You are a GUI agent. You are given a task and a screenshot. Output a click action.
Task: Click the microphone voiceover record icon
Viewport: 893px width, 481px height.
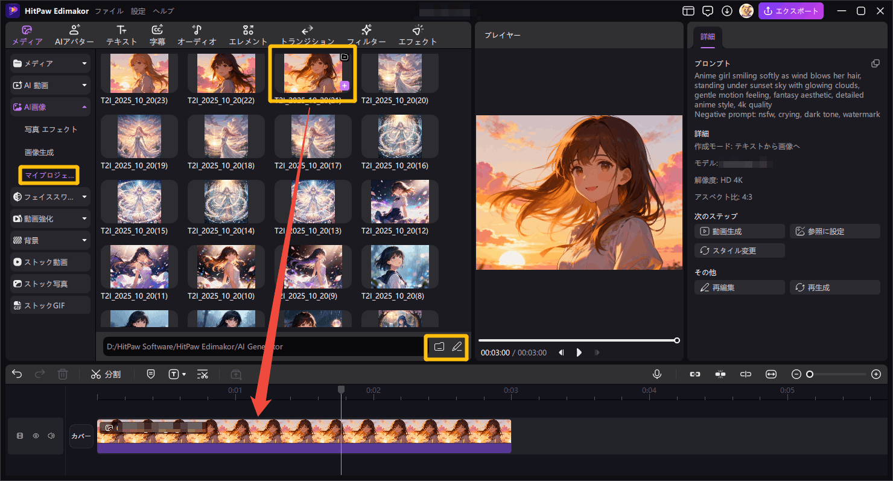tap(657, 374)
